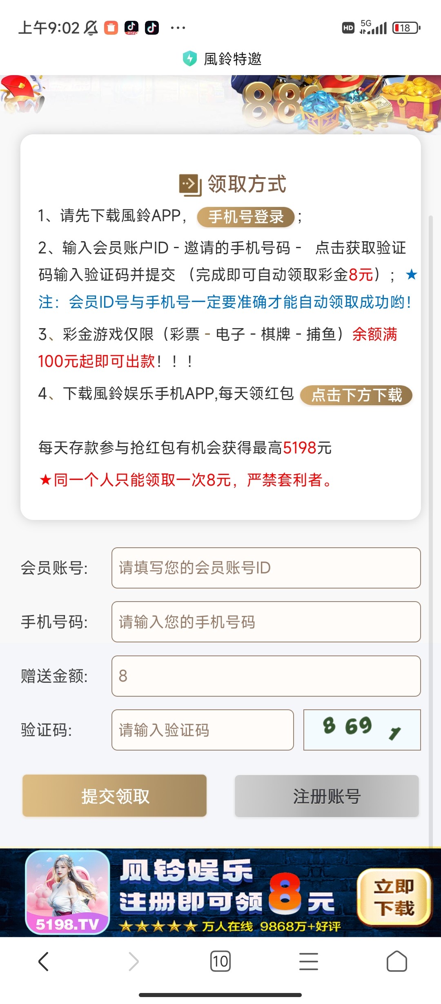Open the browser hamburger menu

309,962
